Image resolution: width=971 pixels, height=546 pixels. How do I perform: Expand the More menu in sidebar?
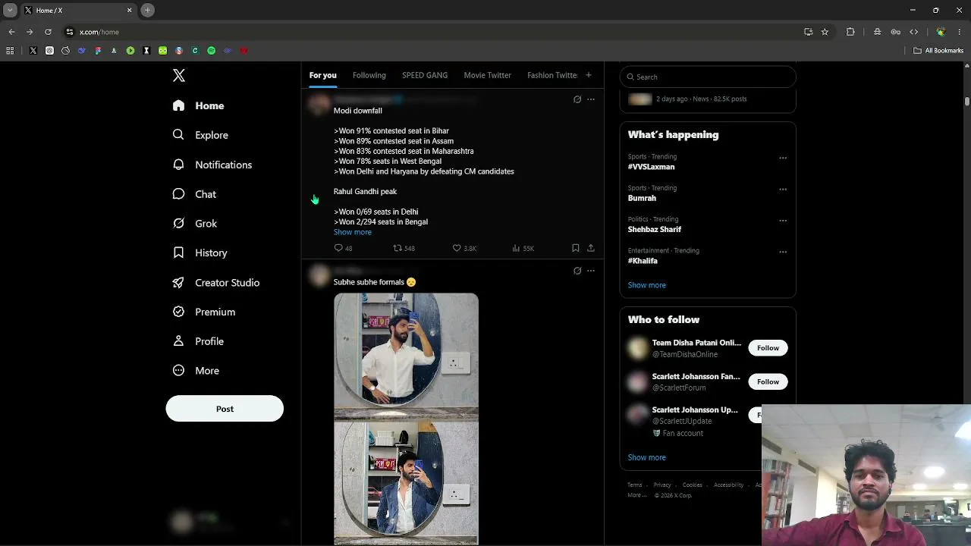(196, 371)
